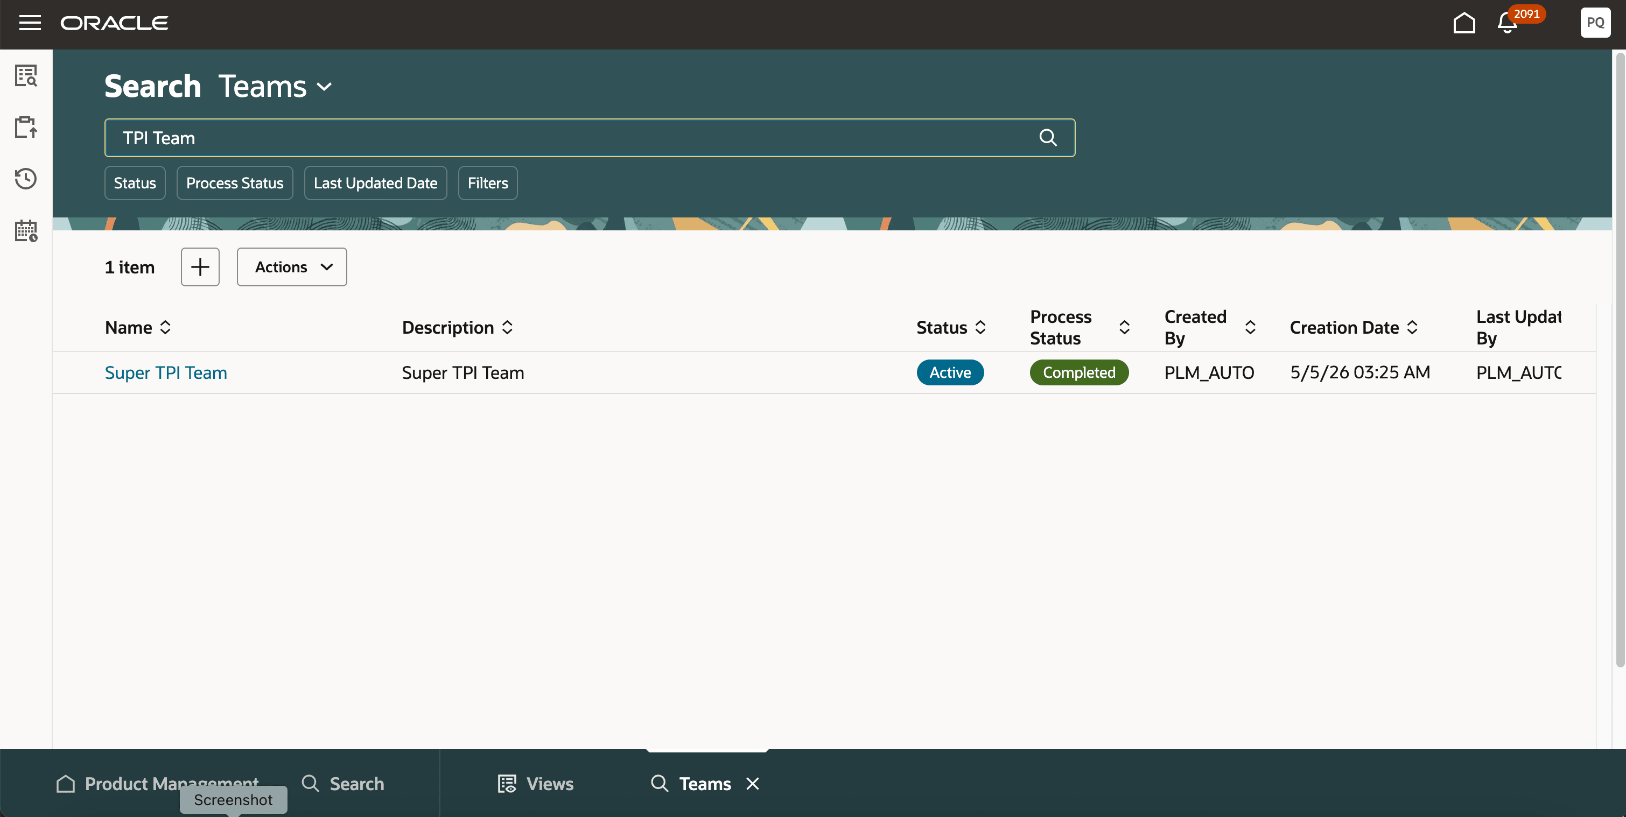Click the Super TPI Team description cell
The image size is (1626, 817).
pyautogui.click(x=462, y=373)
